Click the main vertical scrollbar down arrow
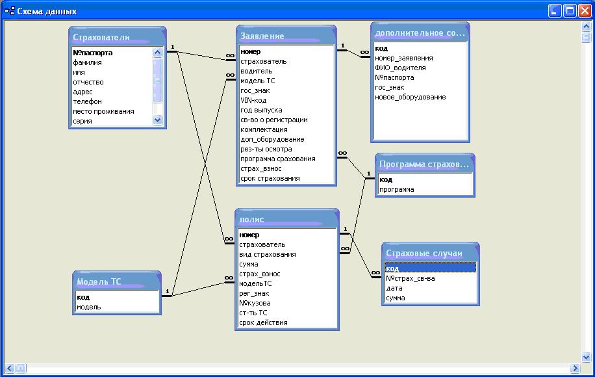The image size is (595, 377). coord(585,357)
